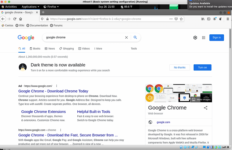Open Google quick settings gear
Screen dimensions: 232x150
pos(195,37)
